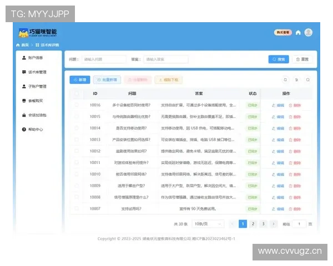Viewport: 333px width, 266px height.
Task: Edit the row with ID 10010
Action: coord(278,175)
